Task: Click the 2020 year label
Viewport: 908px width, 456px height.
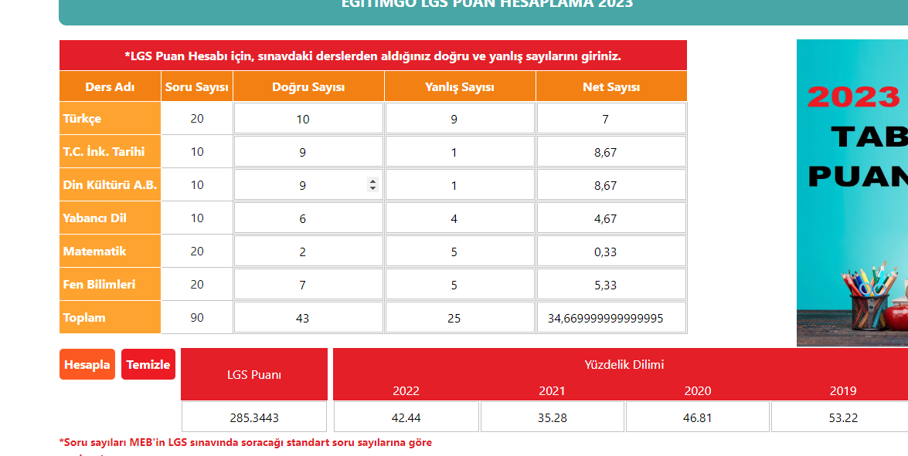Action: 698,390
